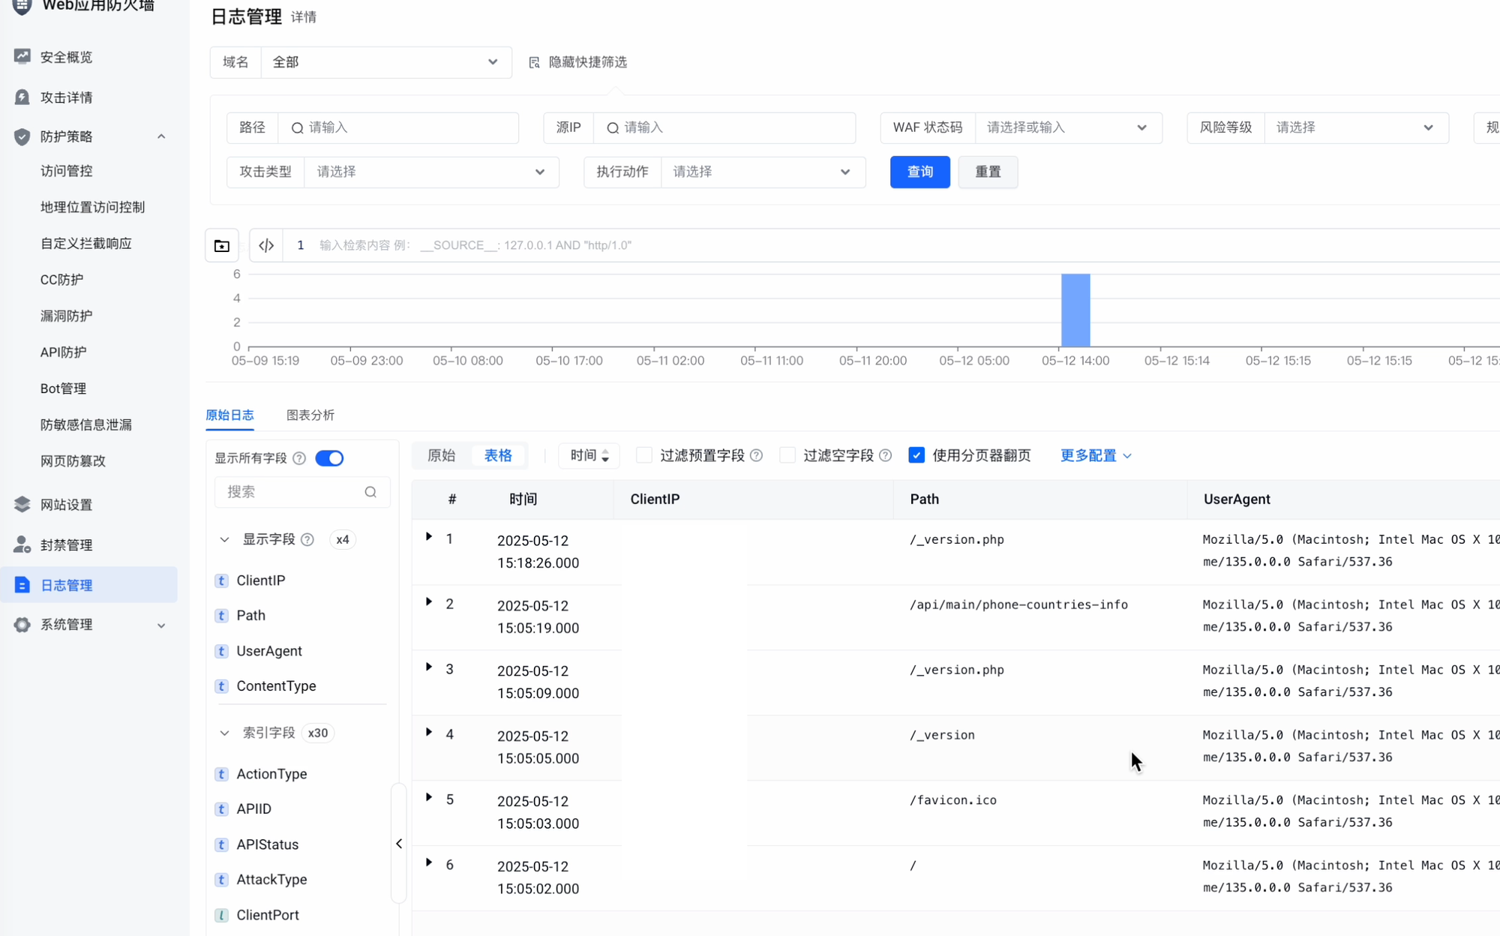
Task: Expand log row 1 details
Action: tap(429, 537)
